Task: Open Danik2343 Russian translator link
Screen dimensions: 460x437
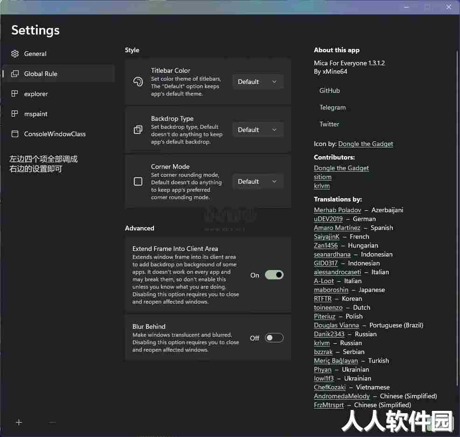Action: click(x=329, y=334)
